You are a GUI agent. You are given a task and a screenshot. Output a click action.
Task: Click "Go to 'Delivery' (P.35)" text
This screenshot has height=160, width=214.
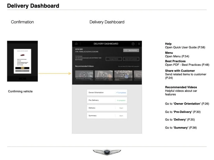point(180,120)
